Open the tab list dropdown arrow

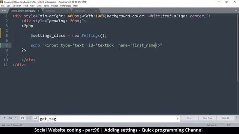(236, 10)
